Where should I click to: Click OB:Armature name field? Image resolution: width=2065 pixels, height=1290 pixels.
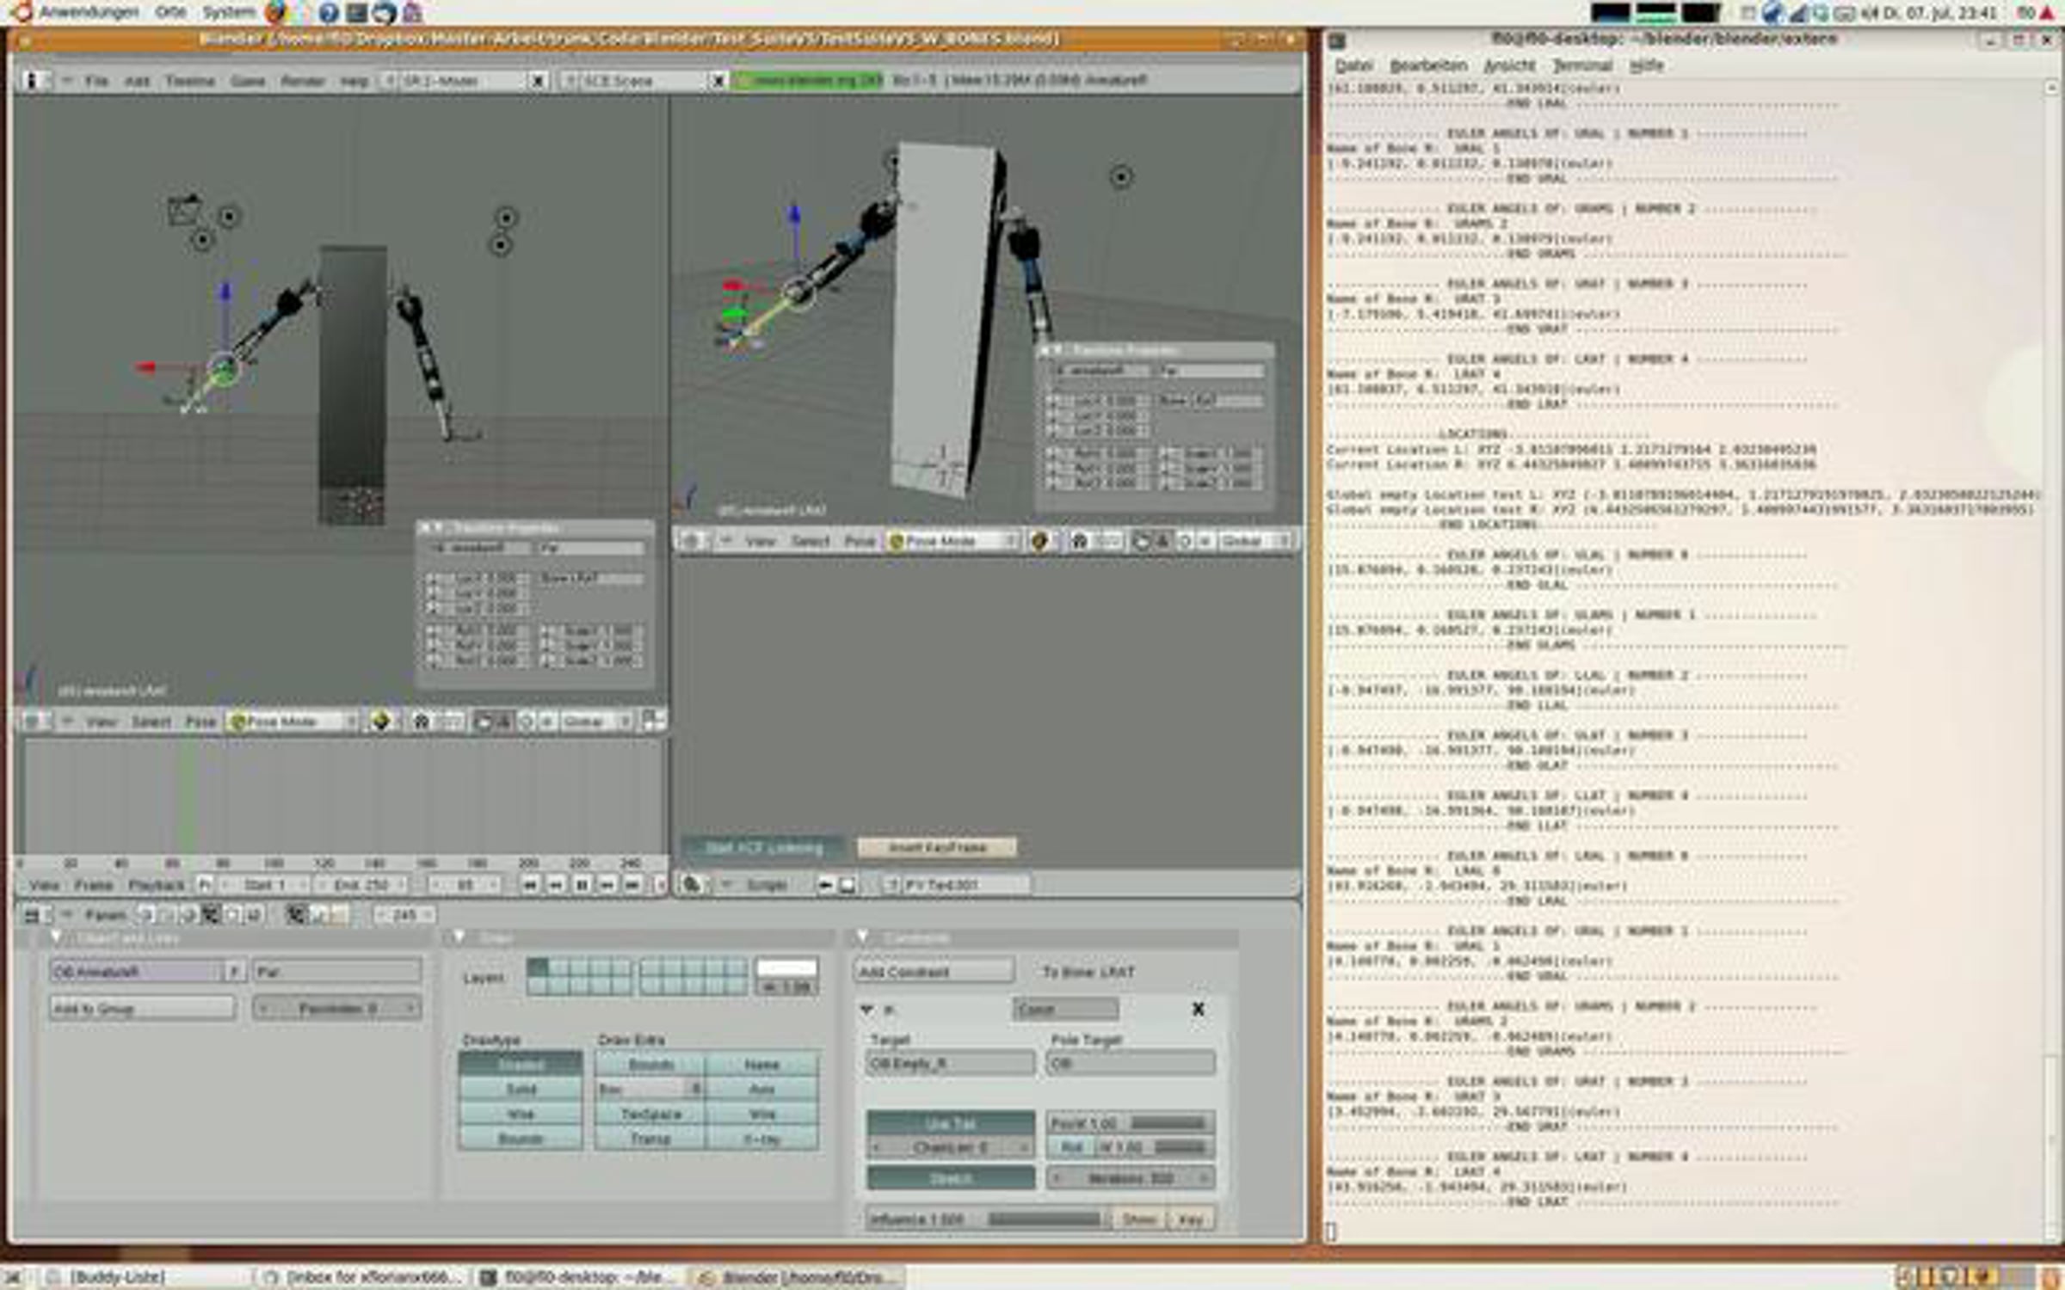pos(138,972)
